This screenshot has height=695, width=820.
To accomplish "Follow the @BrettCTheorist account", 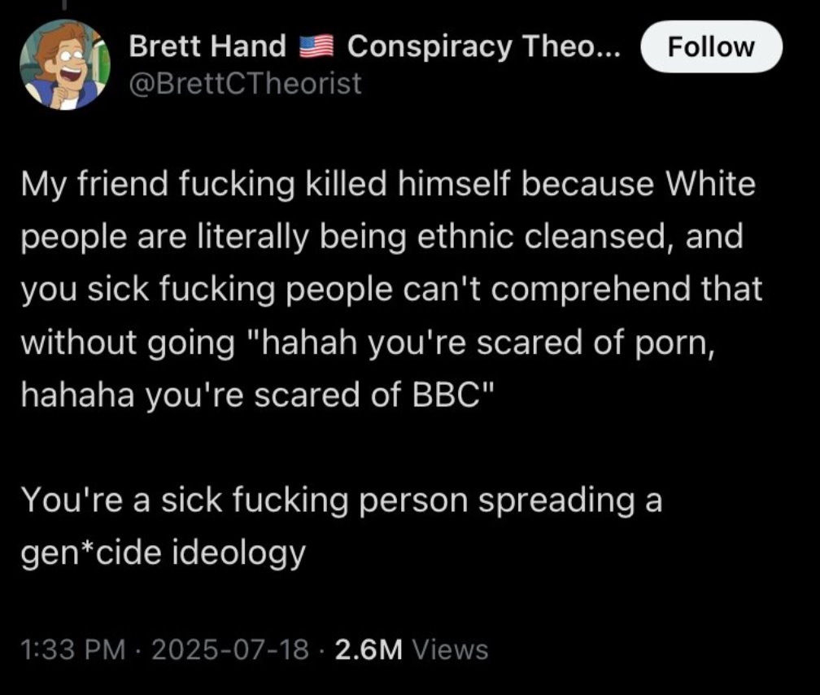I will pos(711,46).
